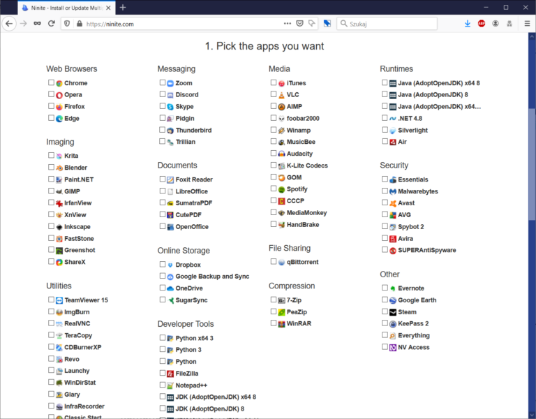
Task: Close the Ninite tab
Action: 108,8
